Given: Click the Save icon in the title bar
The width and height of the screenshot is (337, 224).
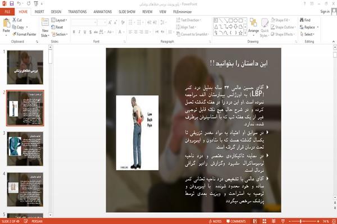Looking at the screenshot, I should (12, 3).
